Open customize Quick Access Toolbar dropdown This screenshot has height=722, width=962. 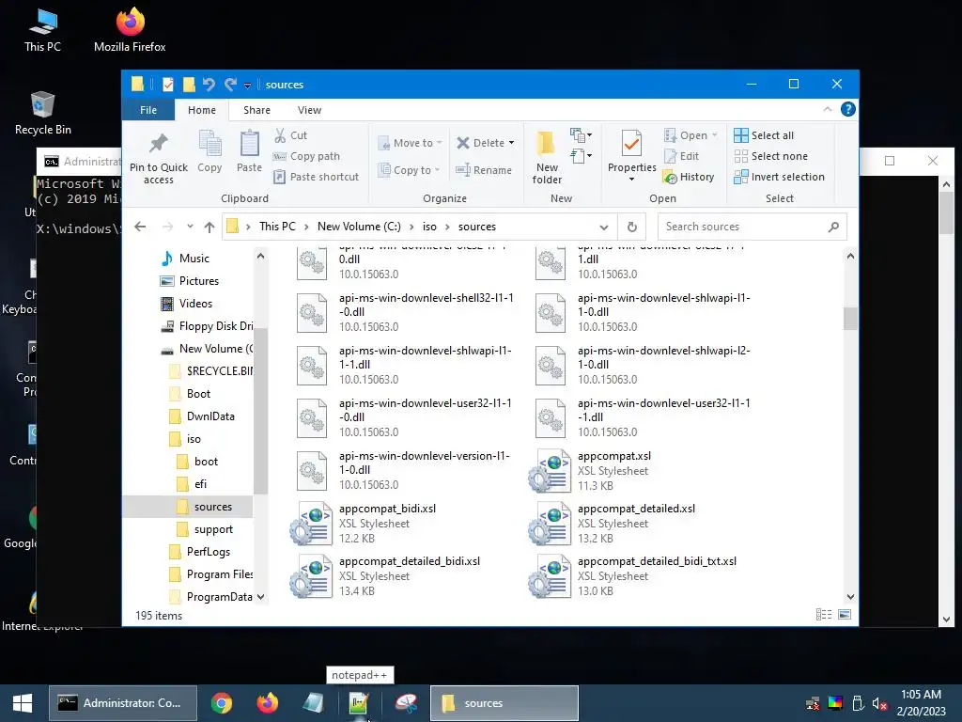(247, 86)
